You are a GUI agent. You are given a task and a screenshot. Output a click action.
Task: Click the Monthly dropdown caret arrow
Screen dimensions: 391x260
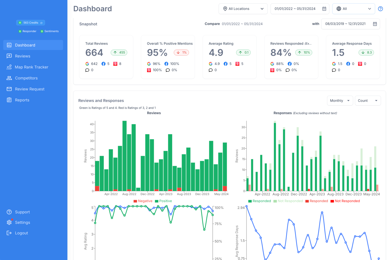[348, 101]
